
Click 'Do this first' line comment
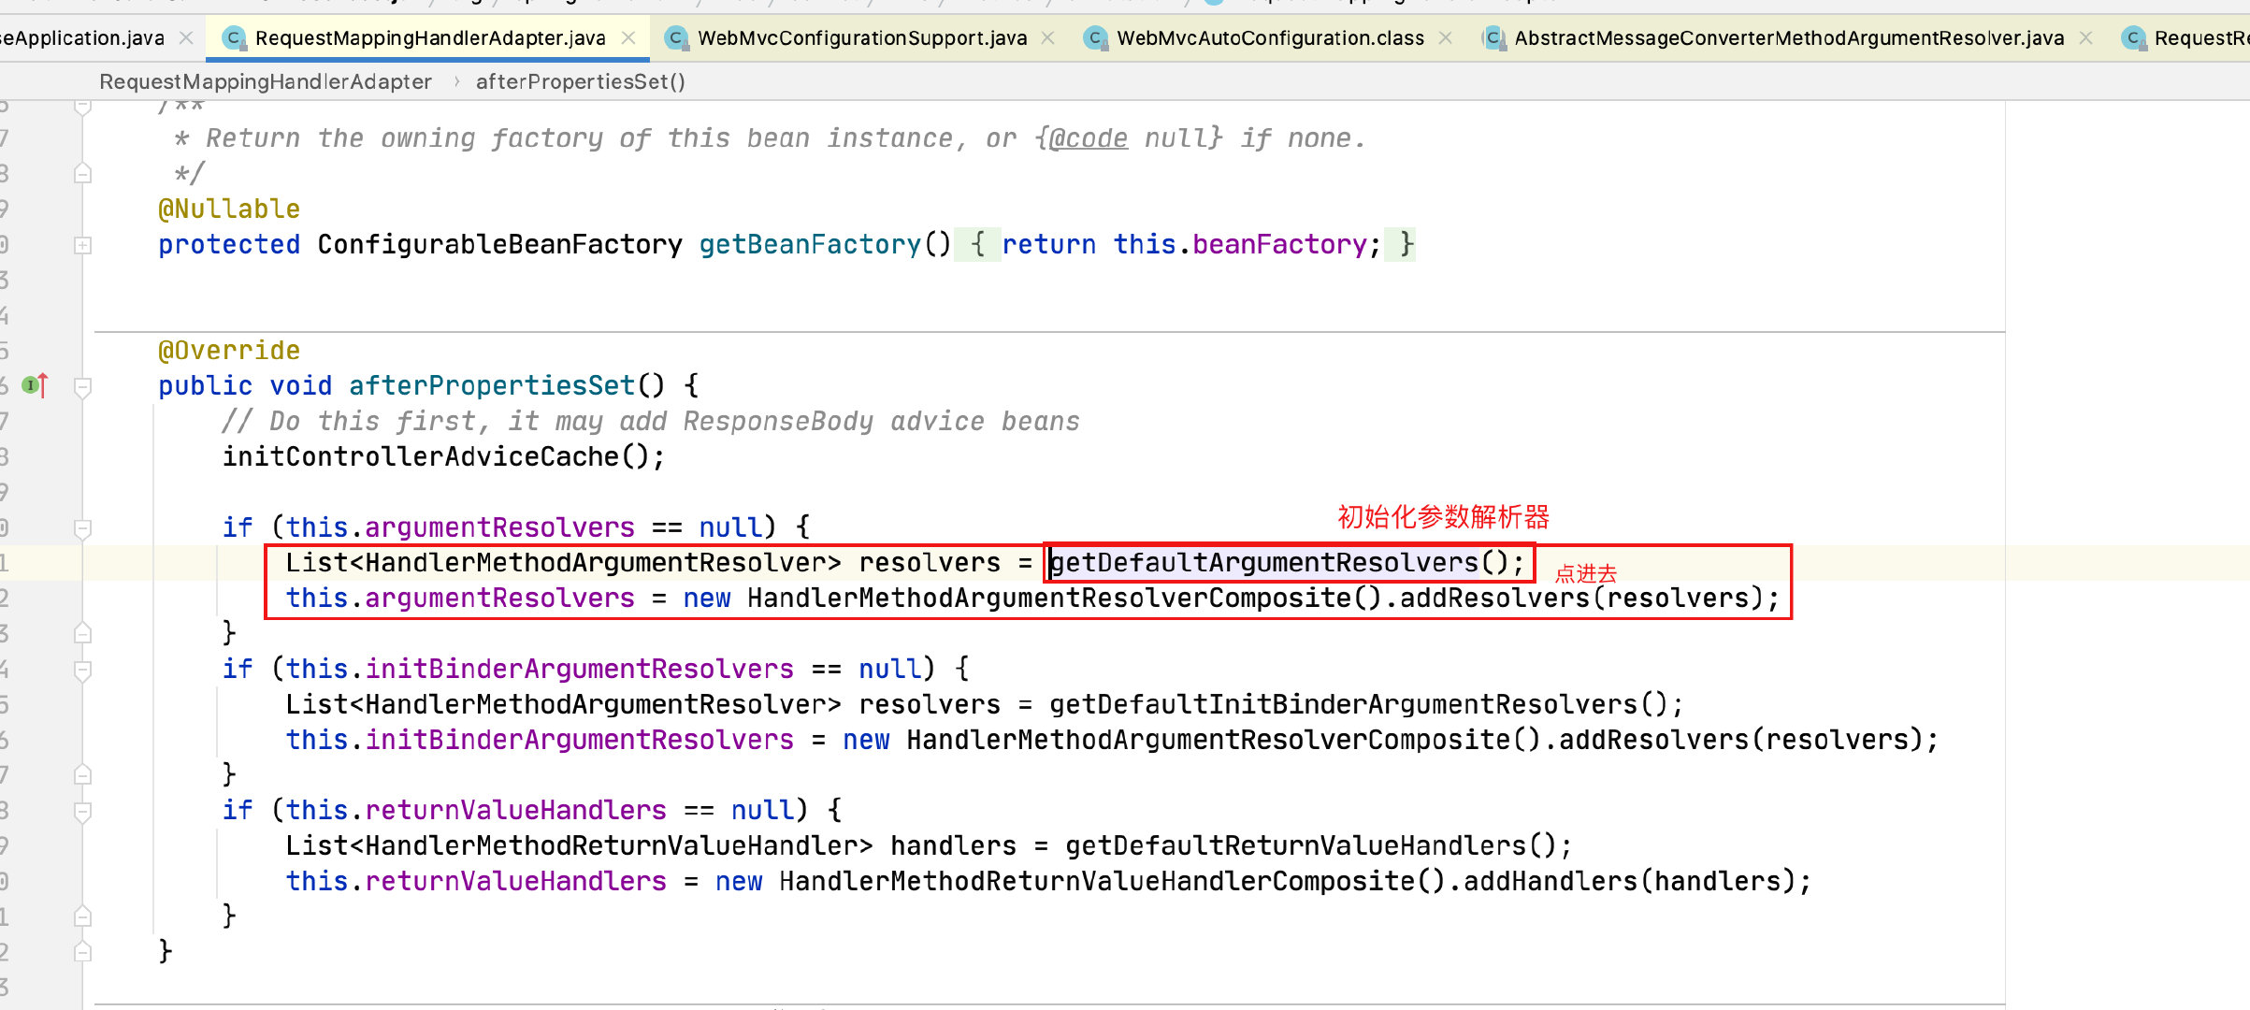[651, 421]
